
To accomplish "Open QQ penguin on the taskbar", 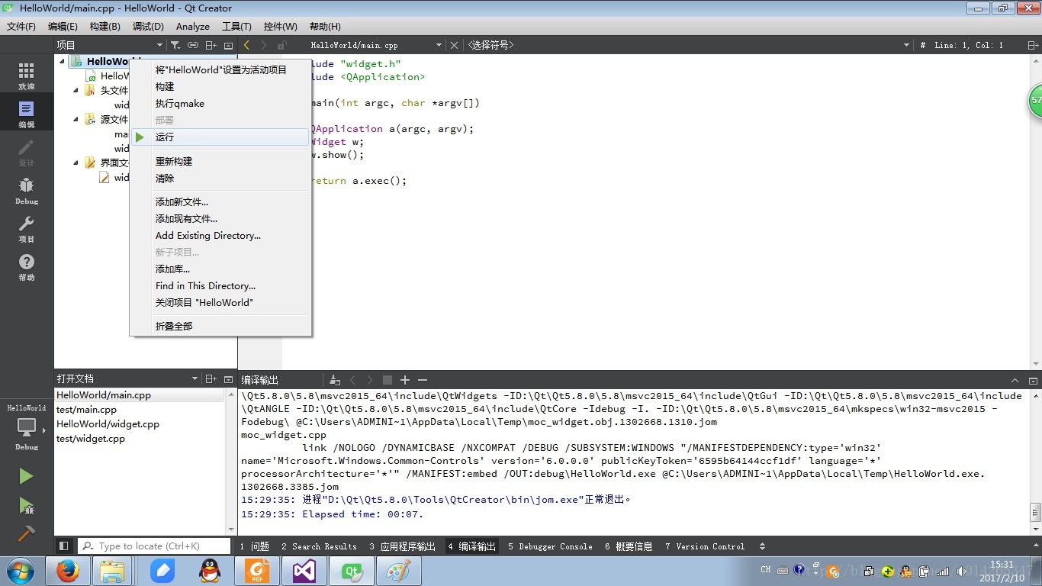I will pyautogui.click(x=209, y=571).
